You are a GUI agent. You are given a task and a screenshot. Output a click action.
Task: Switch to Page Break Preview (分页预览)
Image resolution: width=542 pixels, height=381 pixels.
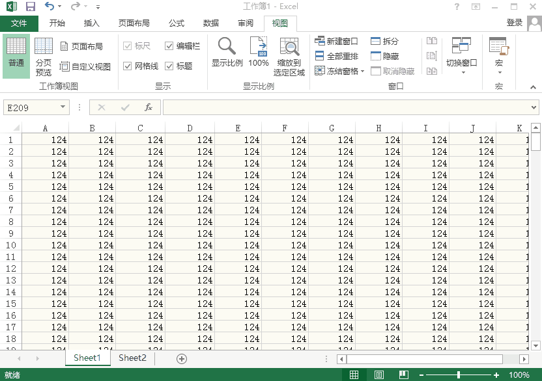click(44, 57)
